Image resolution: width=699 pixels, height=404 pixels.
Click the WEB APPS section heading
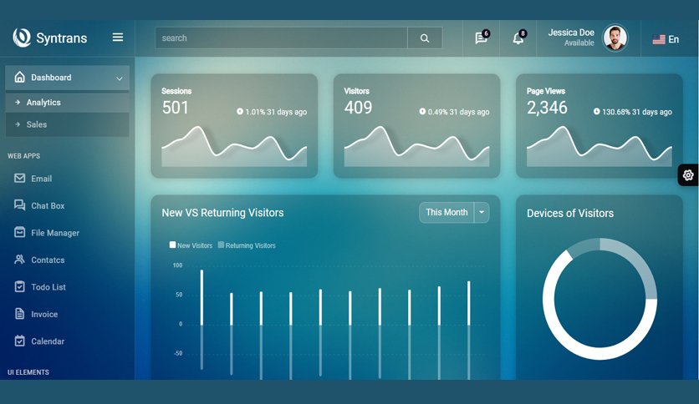pyautogui.click(x=23, y=156)
